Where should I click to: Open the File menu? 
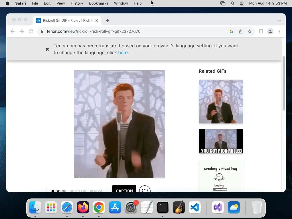(35, 3)
